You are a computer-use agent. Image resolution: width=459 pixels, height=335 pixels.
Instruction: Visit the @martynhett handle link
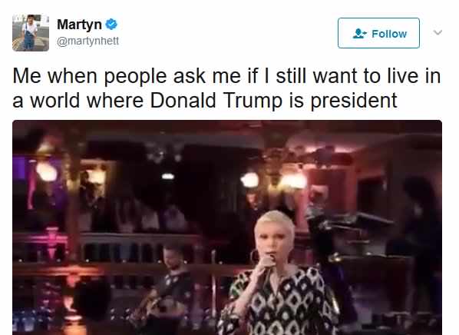(x=88, y=41)
